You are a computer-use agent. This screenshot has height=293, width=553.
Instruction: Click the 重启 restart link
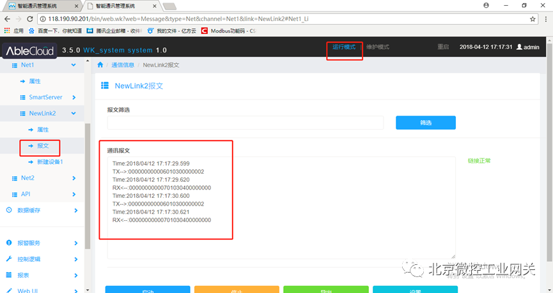point(443,47)
